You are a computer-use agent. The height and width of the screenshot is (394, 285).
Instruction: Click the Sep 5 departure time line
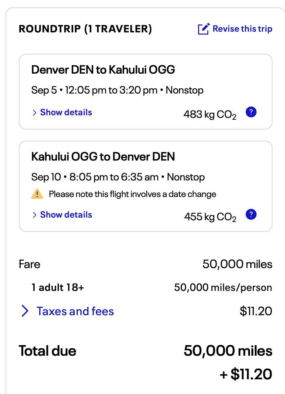[x=117, y=90]
